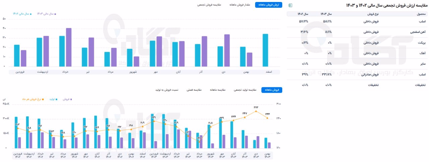Click the Excel export icon beside the table title
The image size is (429, 162).
click(x=290, y=5)
